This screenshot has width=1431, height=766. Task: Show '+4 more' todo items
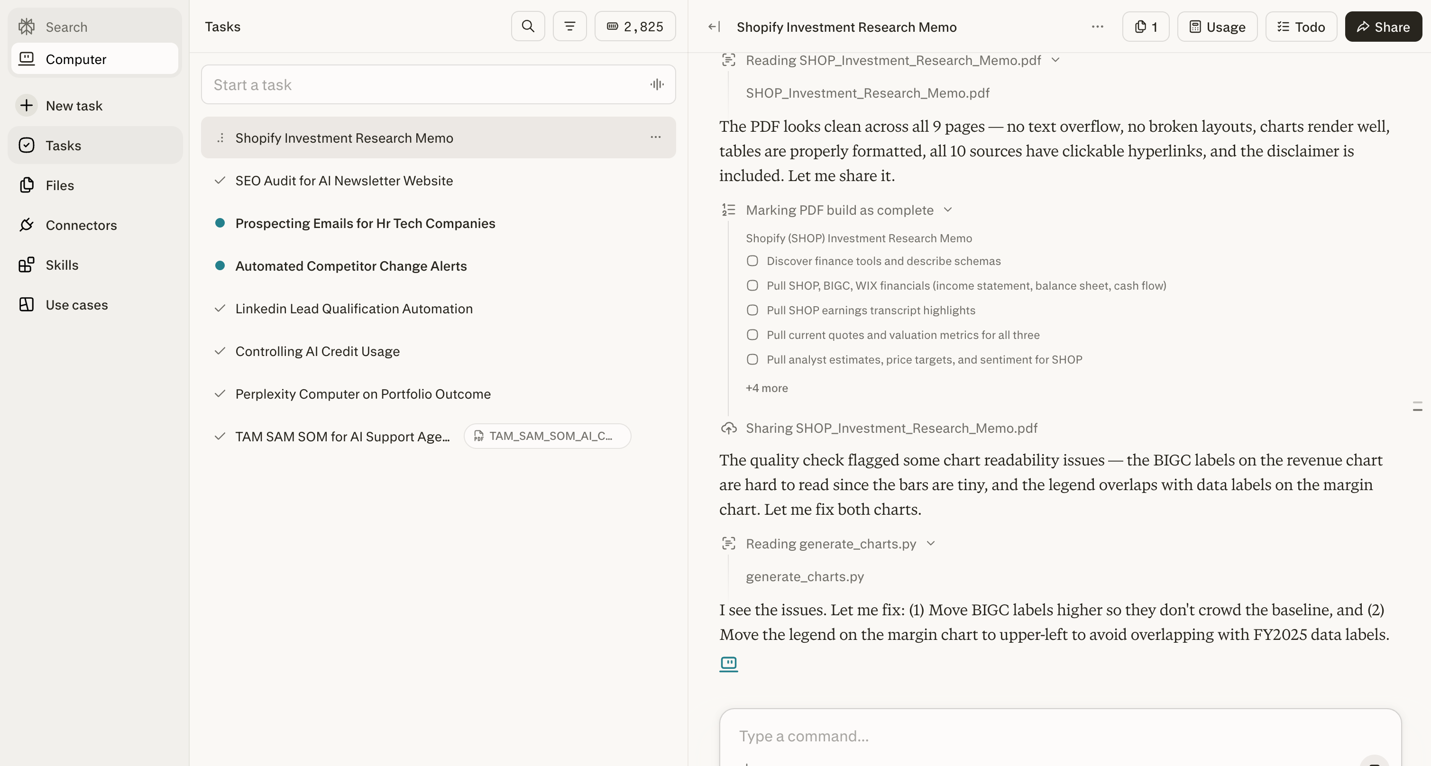coord(767,388)
